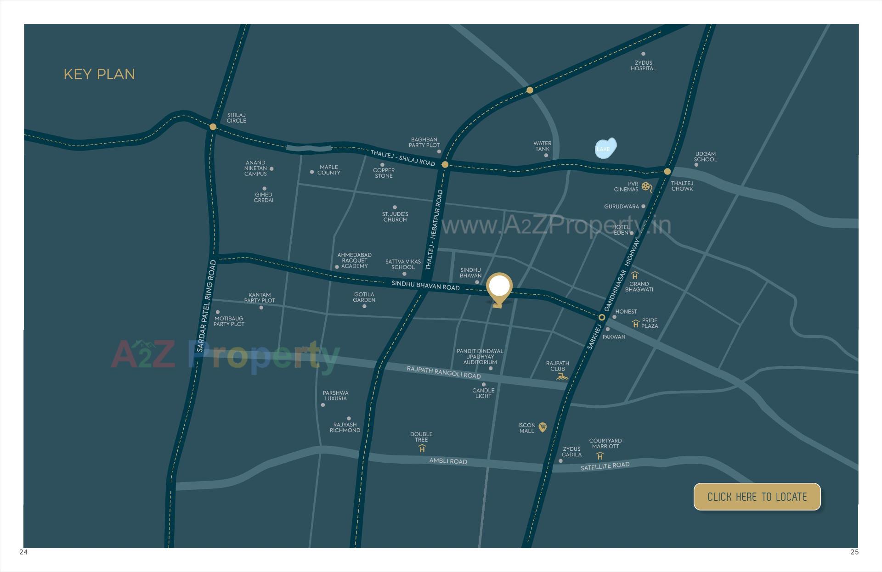The image size is (882, 572).
Task: Select the ISCON Mall shopping cart icon
Action: (543, 427)
